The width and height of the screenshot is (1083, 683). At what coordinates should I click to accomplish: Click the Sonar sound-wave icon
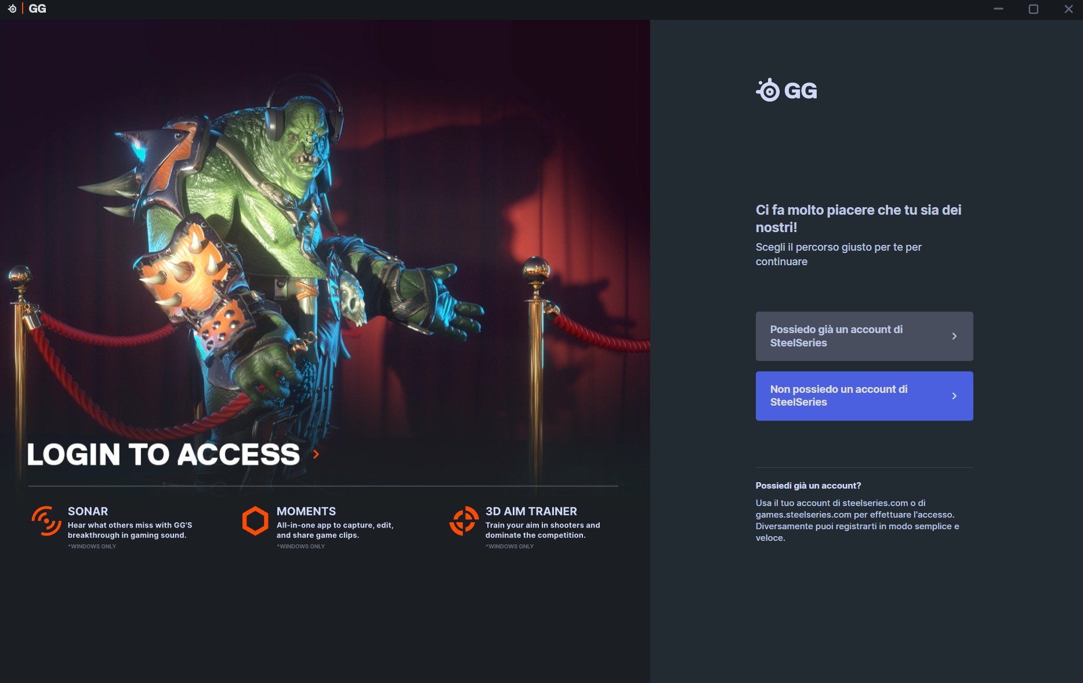tap(46, 521)
